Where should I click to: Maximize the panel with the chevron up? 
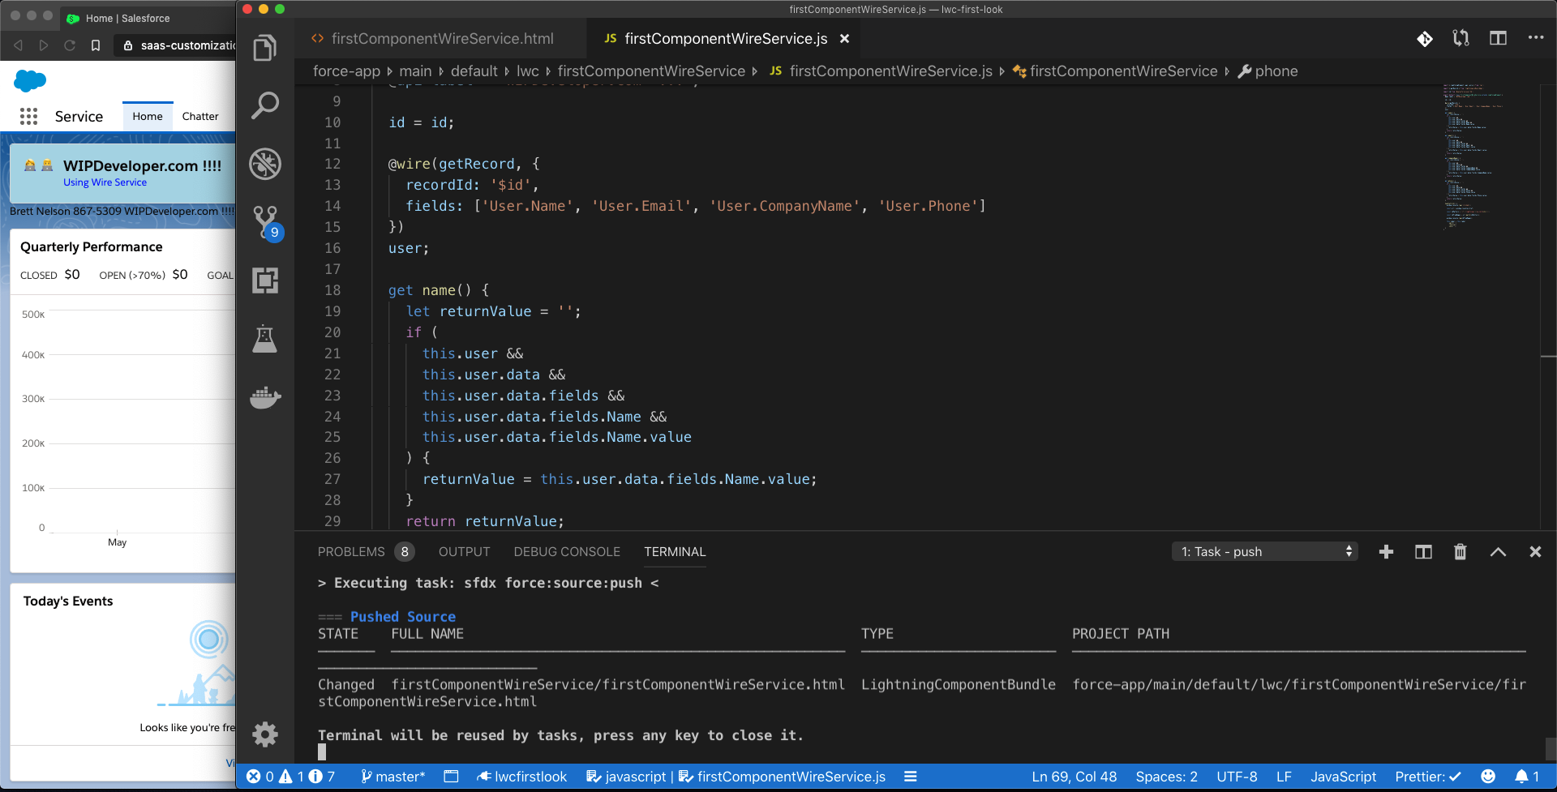pos(1498,552)
